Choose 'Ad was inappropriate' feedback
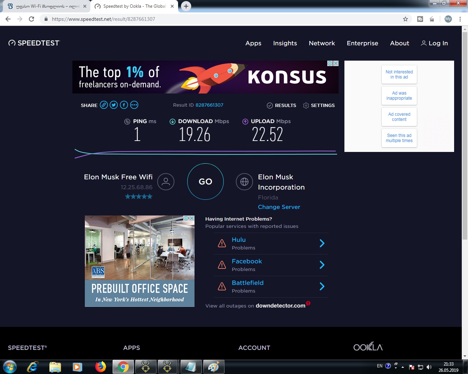 click(x=399, y=96)
